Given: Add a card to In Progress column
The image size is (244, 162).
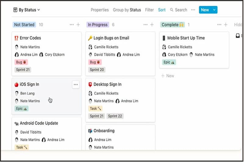Looking at the screenshot, I should pos(152,25).
